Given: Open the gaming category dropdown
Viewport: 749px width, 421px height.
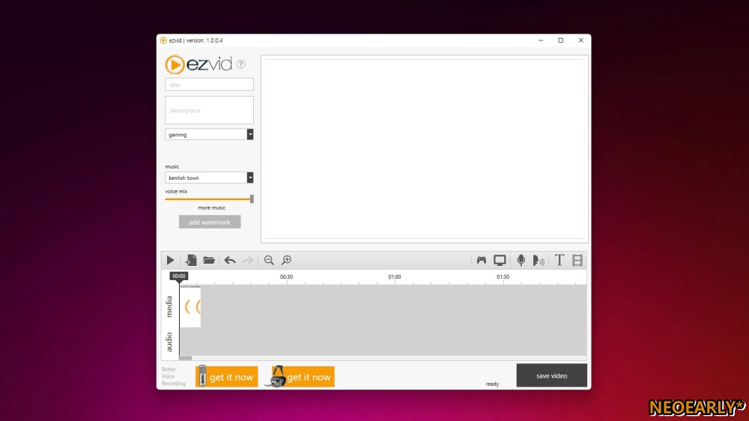Looking at the screenshot, I should point(209,134).
